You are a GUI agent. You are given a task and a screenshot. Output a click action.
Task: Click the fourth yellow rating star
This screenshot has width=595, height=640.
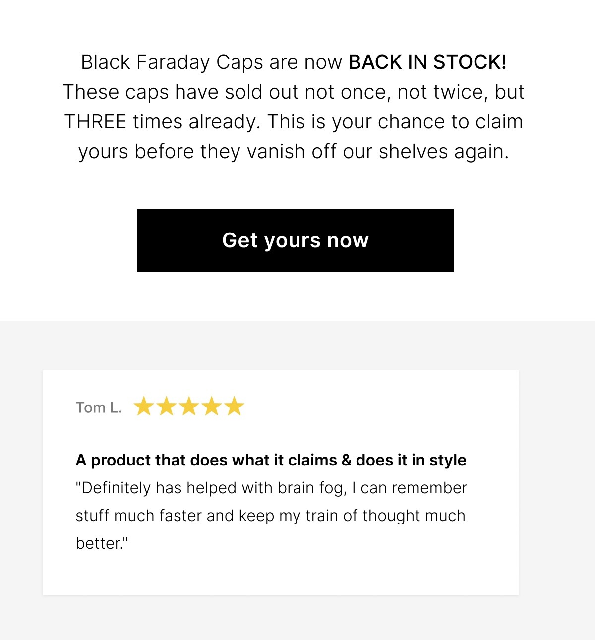tap(212, 406)
